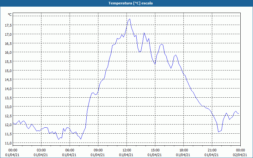Click the 12,5 y-axis label

[x=8, y=116]
